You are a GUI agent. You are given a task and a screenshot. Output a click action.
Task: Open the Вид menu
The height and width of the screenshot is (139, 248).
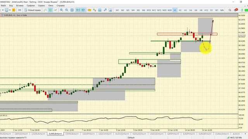11,5
